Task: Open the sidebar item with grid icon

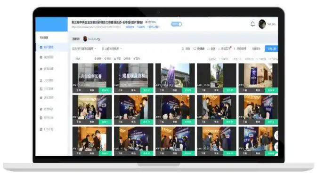Action: (x=47, y=89)
